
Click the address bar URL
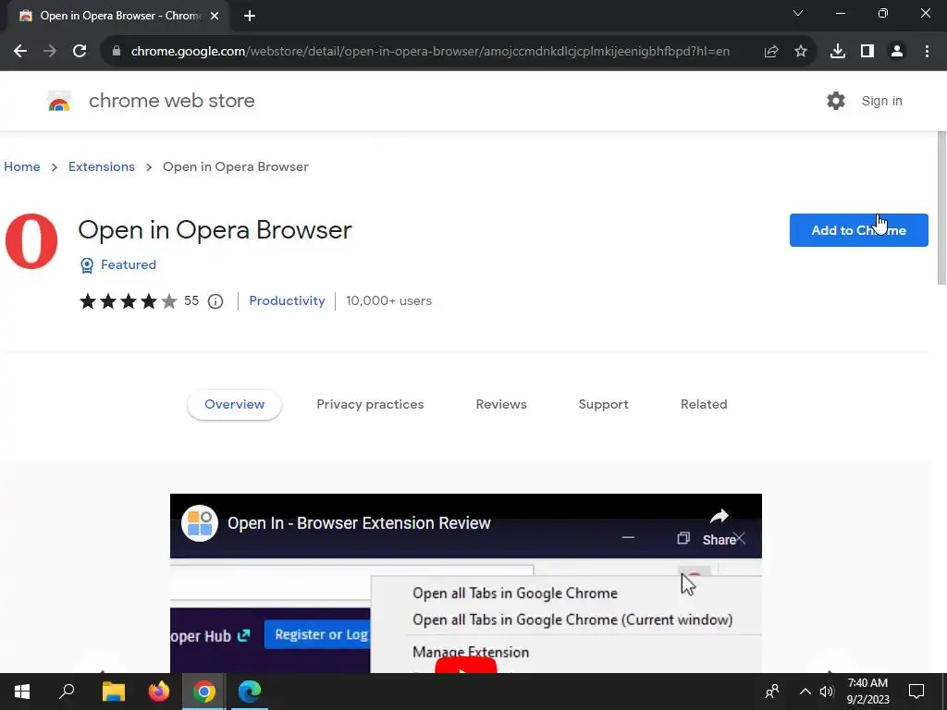(430, 52)
